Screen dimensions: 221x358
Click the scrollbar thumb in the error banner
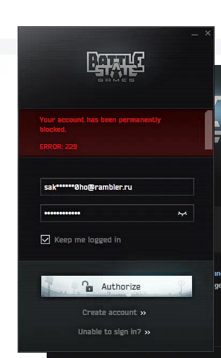click(x=209, y=130)
